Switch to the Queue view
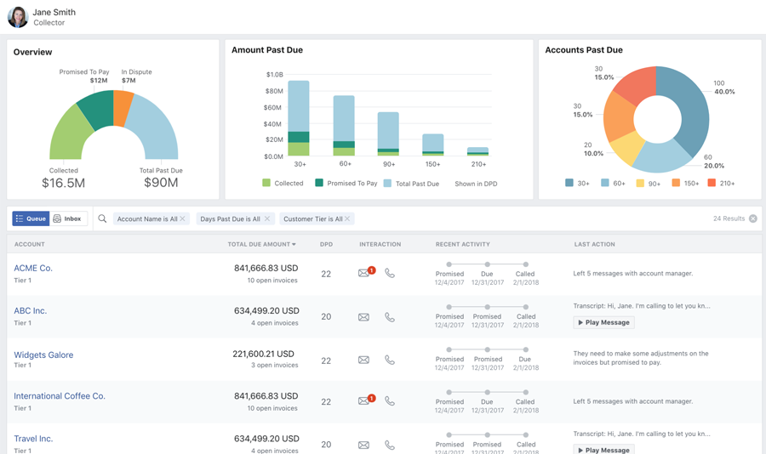The height and width of the screenshot is (454, 766). [x=31, y=218]
